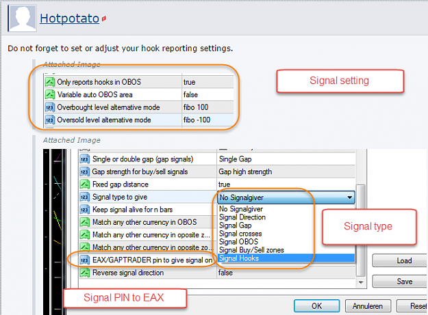Click the 'true' value of Only reports hooks
The height and width of the screenshot is (315, 428).
(190, 82)
